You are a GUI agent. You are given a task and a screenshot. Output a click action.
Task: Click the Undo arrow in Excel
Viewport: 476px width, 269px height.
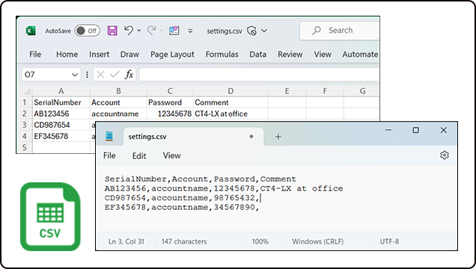click(x=129, y=31)
